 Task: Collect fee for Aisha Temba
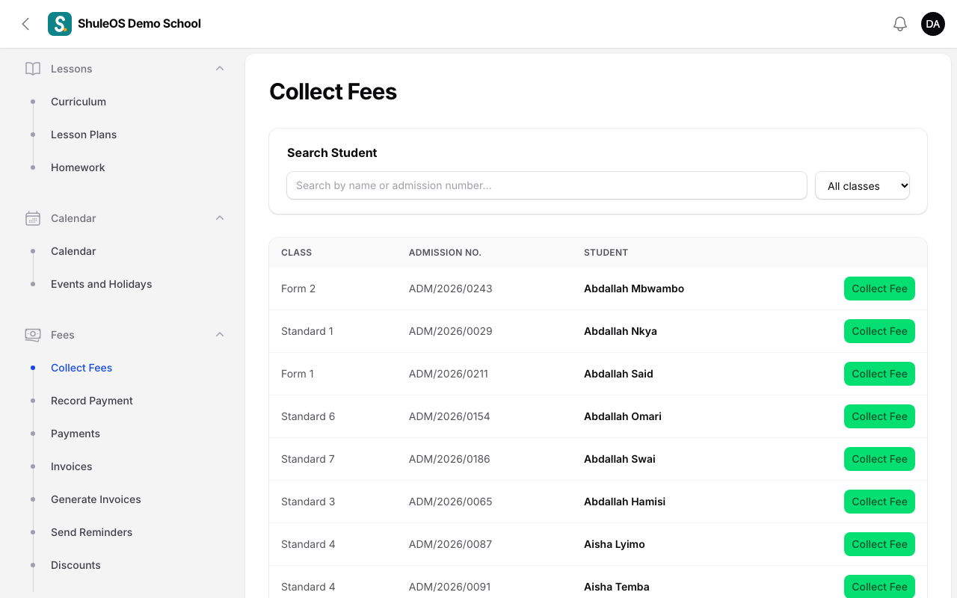pyautogui.click(x=879, y=587)
